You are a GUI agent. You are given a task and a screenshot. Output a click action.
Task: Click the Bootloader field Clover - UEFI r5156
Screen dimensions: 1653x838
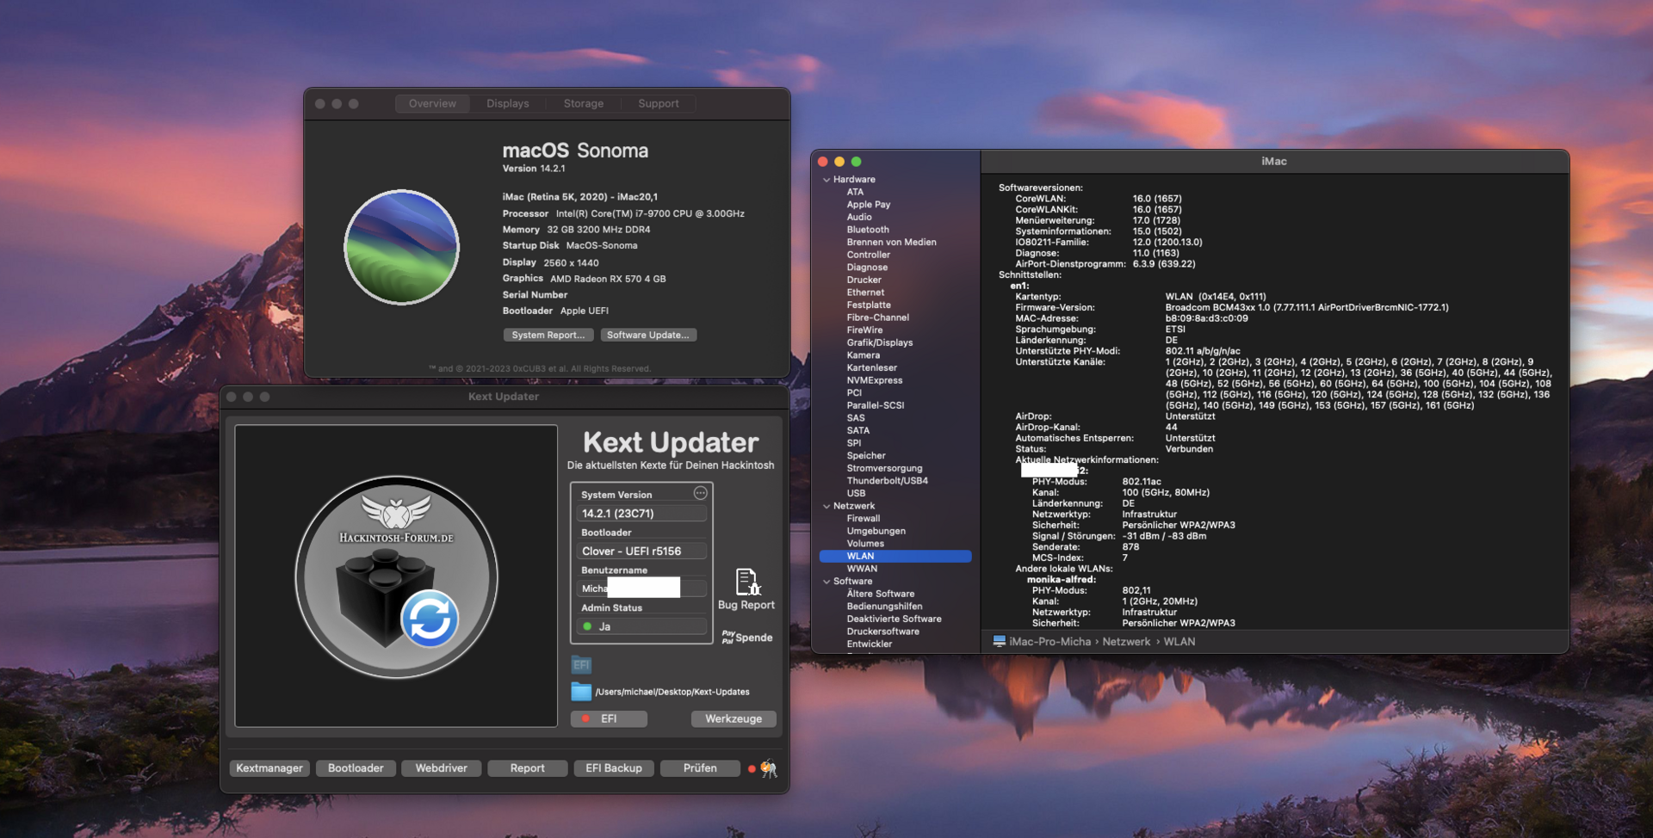tap(642, 551)
